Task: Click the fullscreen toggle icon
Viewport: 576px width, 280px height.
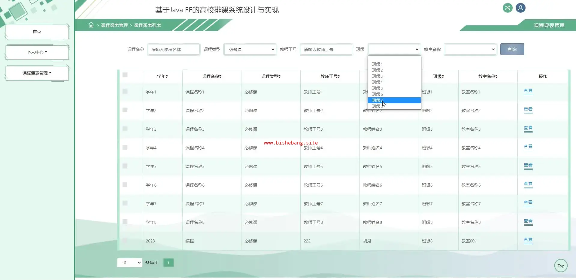Action: point(507,8)
